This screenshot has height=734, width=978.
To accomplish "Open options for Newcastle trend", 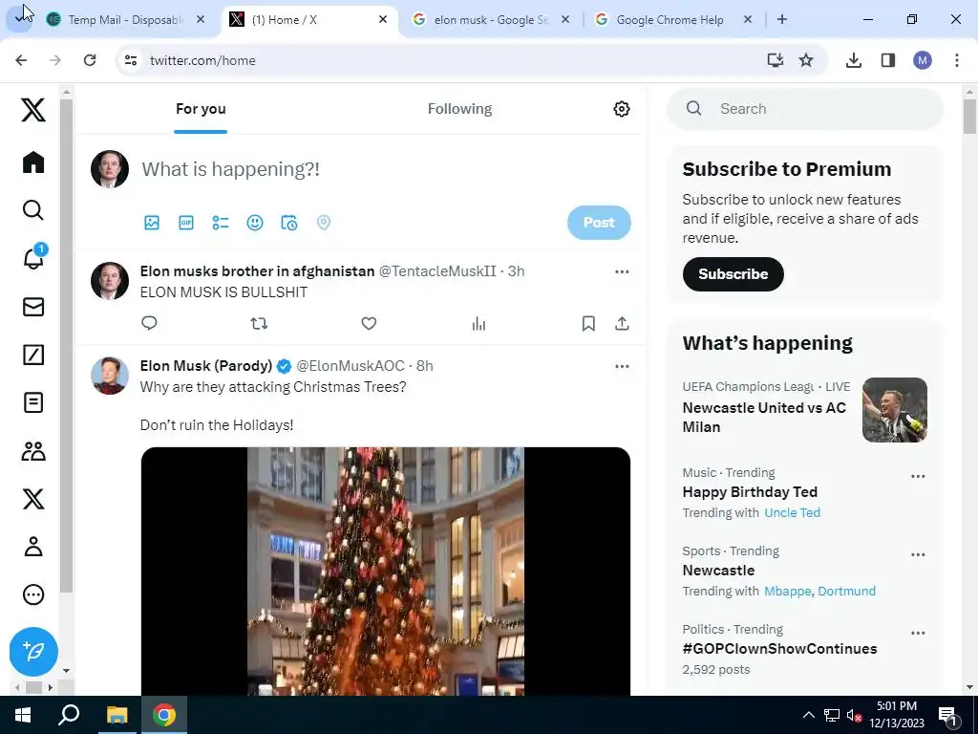I will (x=918, y=555).
